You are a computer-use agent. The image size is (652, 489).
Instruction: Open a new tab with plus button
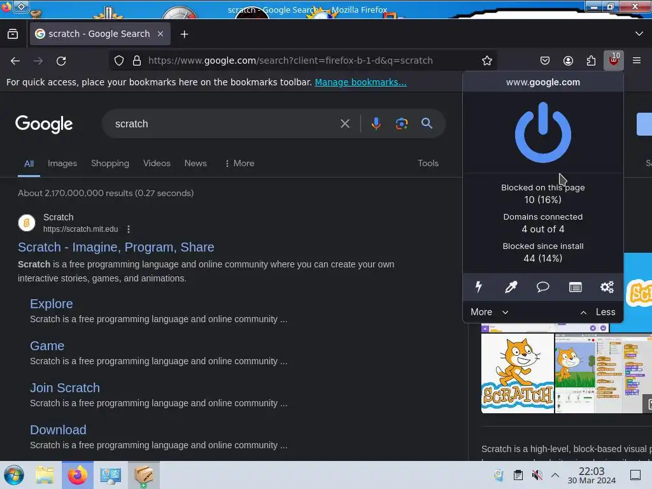pyautogui.click(x=184, y=34)
